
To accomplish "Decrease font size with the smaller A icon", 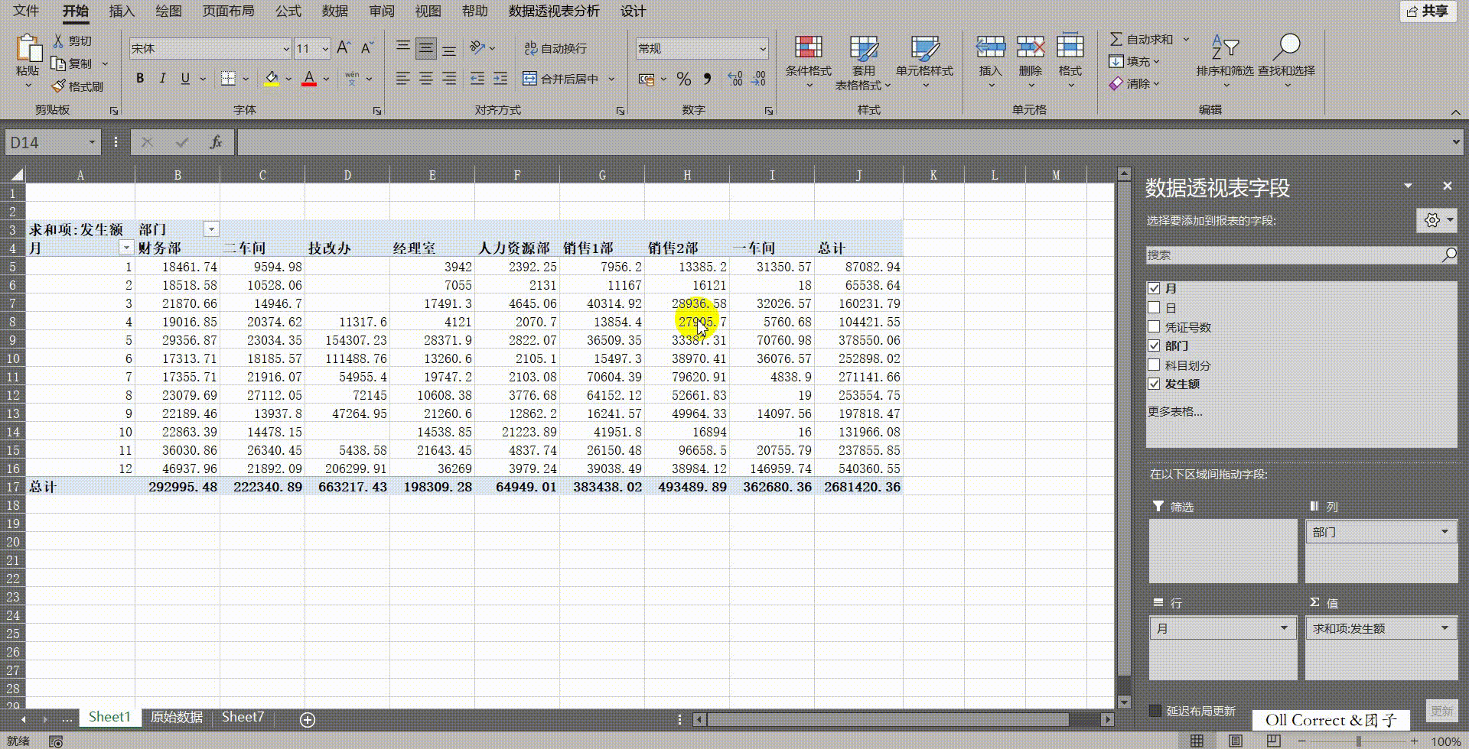I will tap(367, 48).
